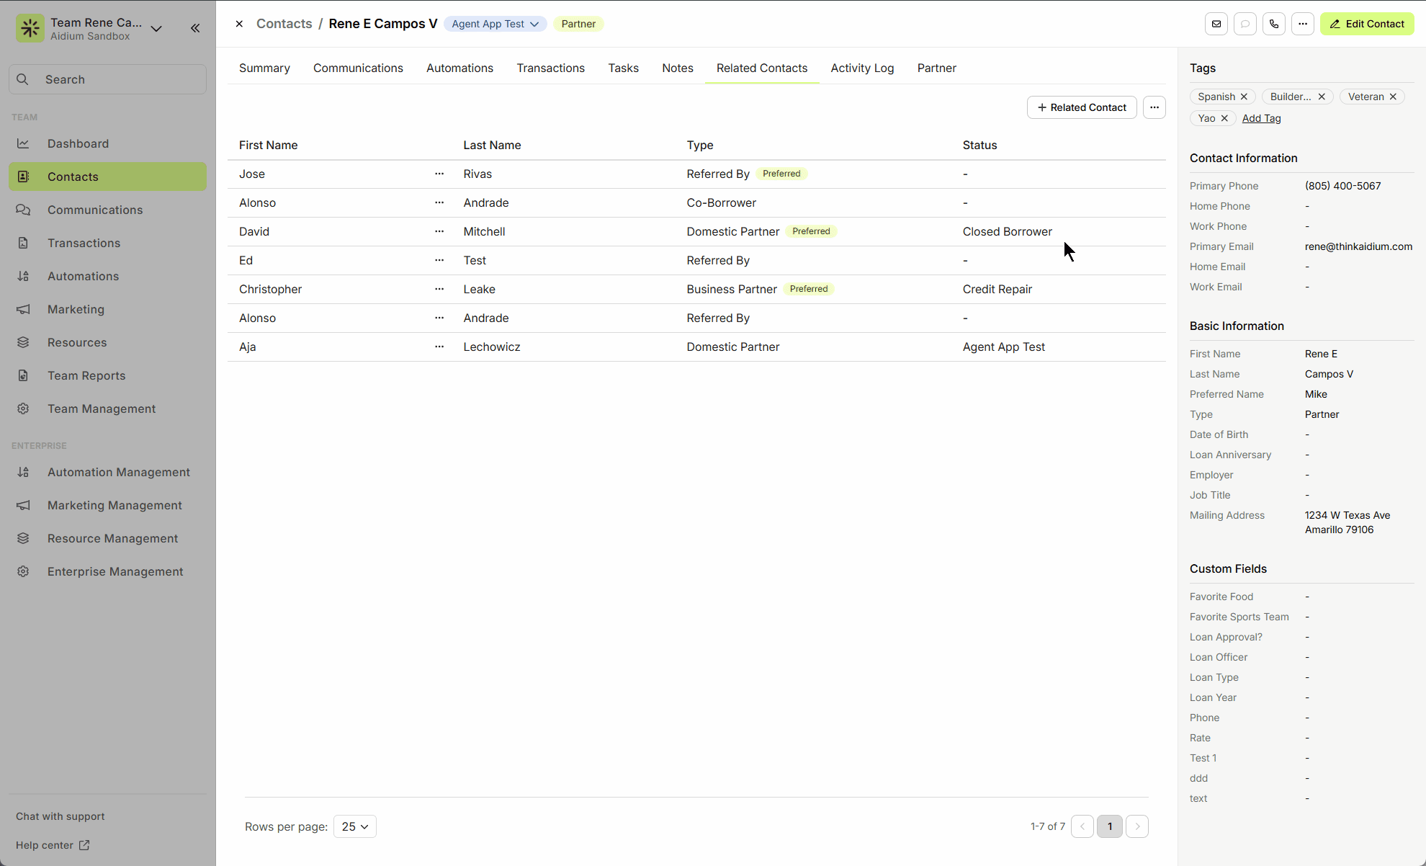Open row options for Christopher Leake
This screenshot has width=1426, height=866.
click(439, 289)
